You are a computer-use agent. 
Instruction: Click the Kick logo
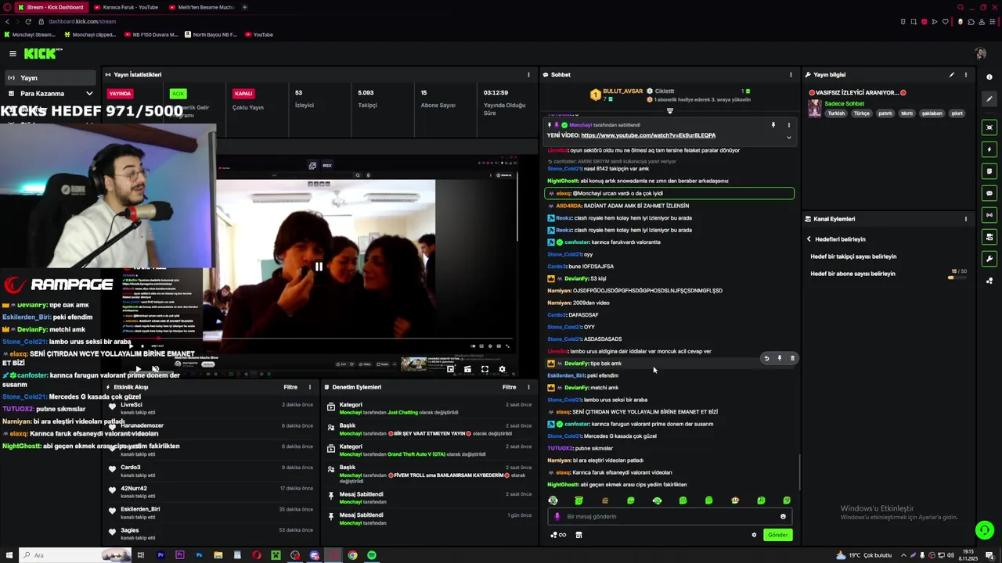(x=42, y=53)
